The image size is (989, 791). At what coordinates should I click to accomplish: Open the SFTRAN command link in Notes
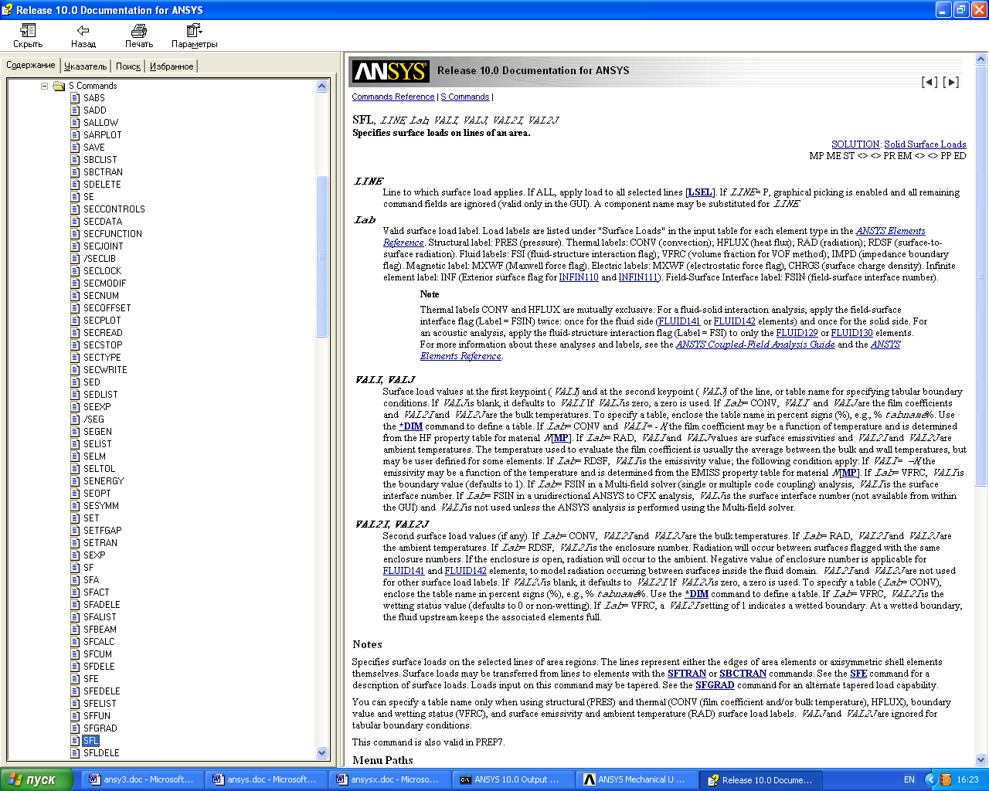click(687, 674)
